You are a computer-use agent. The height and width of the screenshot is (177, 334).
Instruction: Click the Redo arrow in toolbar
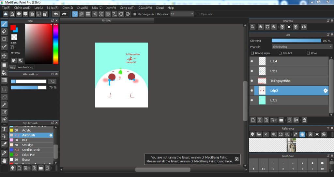(64, 14)
